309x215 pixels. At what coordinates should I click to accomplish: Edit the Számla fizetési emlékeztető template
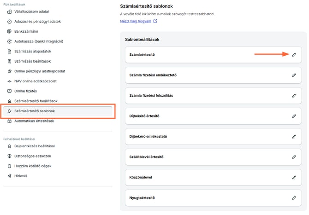294,75
